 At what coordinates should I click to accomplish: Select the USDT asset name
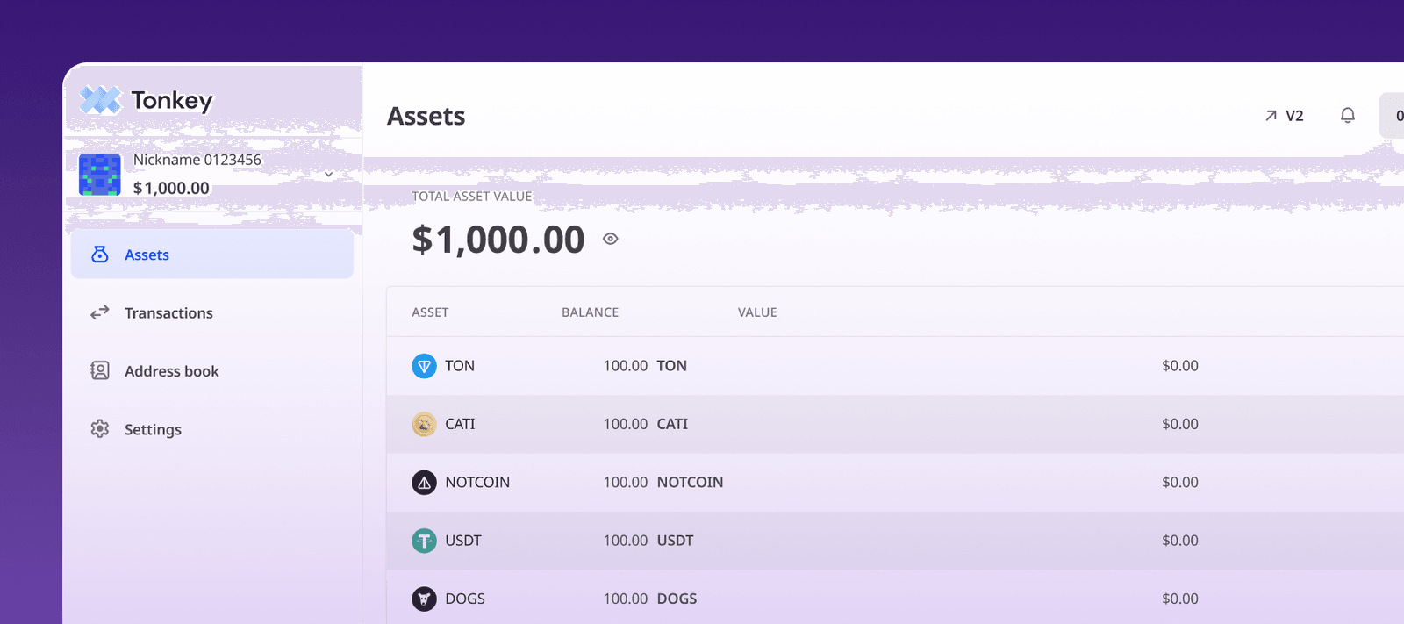point(463,541)
